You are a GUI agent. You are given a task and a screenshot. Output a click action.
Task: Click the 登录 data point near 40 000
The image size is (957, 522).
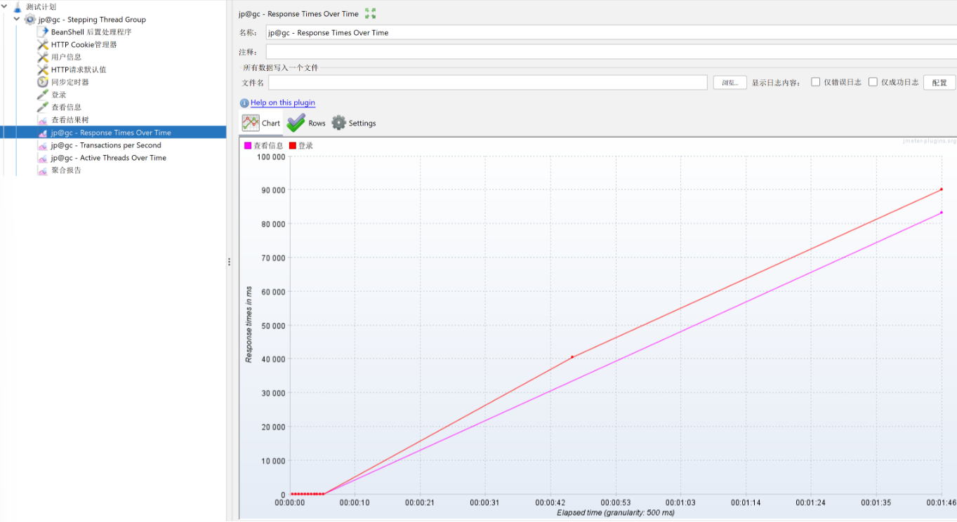click(x=572, y=357)
